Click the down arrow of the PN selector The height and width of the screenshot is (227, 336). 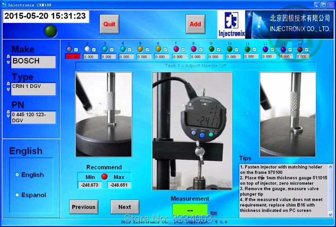8,116
